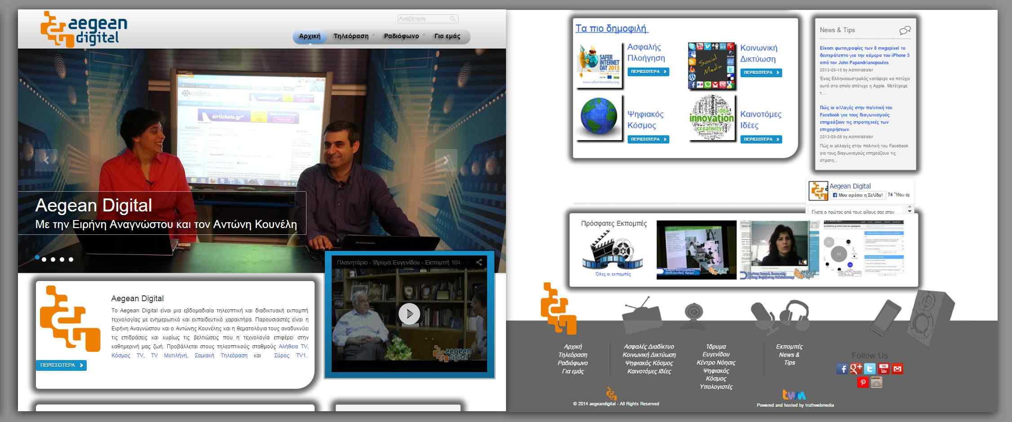Open the iPhone 5 camera news article

pos(864,55)
